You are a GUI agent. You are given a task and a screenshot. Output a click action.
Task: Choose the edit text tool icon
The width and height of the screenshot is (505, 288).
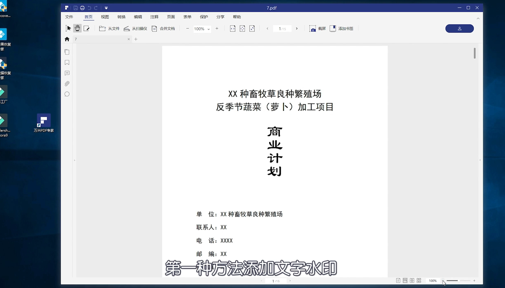(x=87, y=28)
